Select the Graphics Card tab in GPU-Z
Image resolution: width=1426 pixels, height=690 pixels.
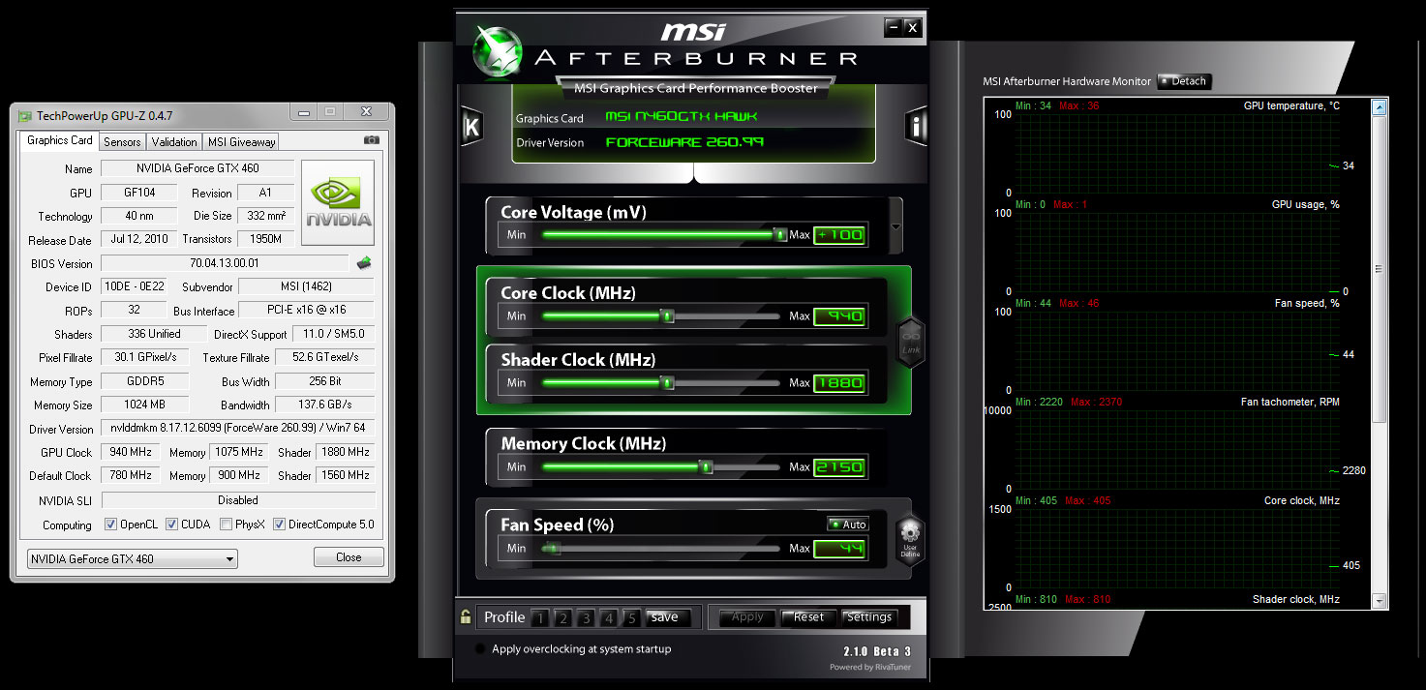60,140
